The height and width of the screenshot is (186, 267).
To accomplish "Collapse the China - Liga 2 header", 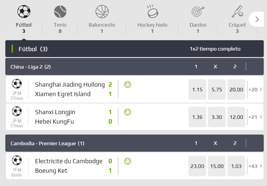I will [134, 67].
